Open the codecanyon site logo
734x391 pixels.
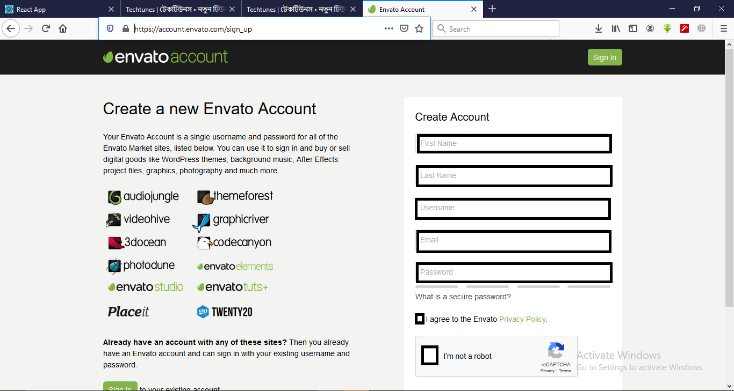pyautogui.click(x=234, y=243)
